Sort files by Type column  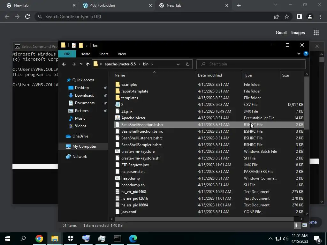261,75
